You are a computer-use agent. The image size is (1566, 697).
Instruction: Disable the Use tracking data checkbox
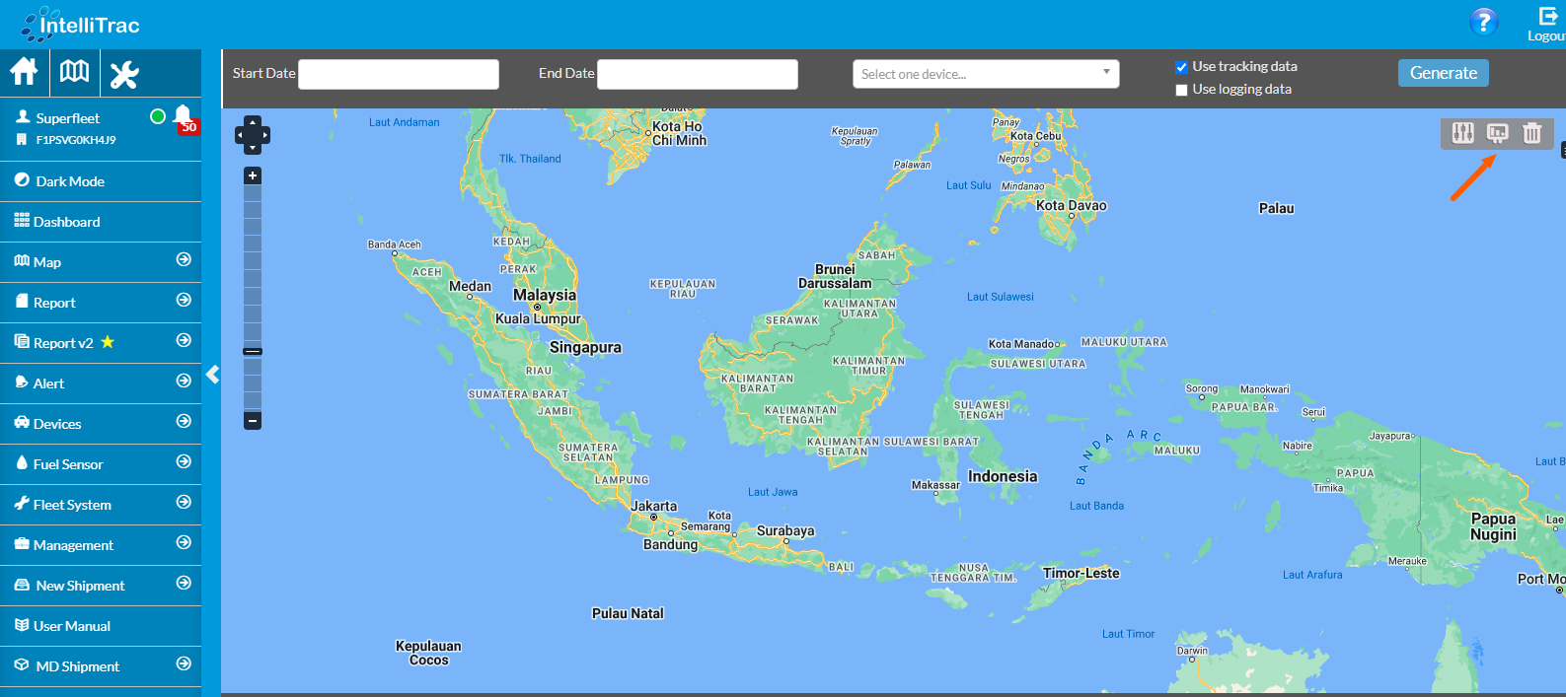point(1181,67)
